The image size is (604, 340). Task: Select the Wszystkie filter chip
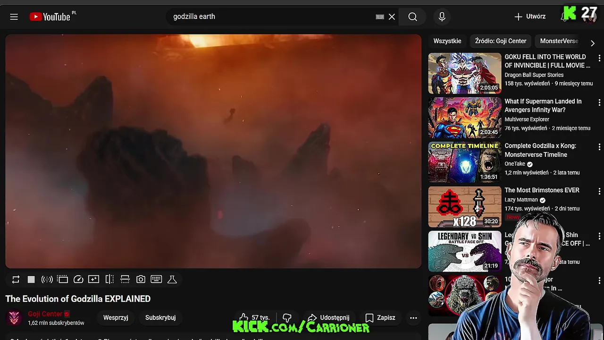point(447,41)
